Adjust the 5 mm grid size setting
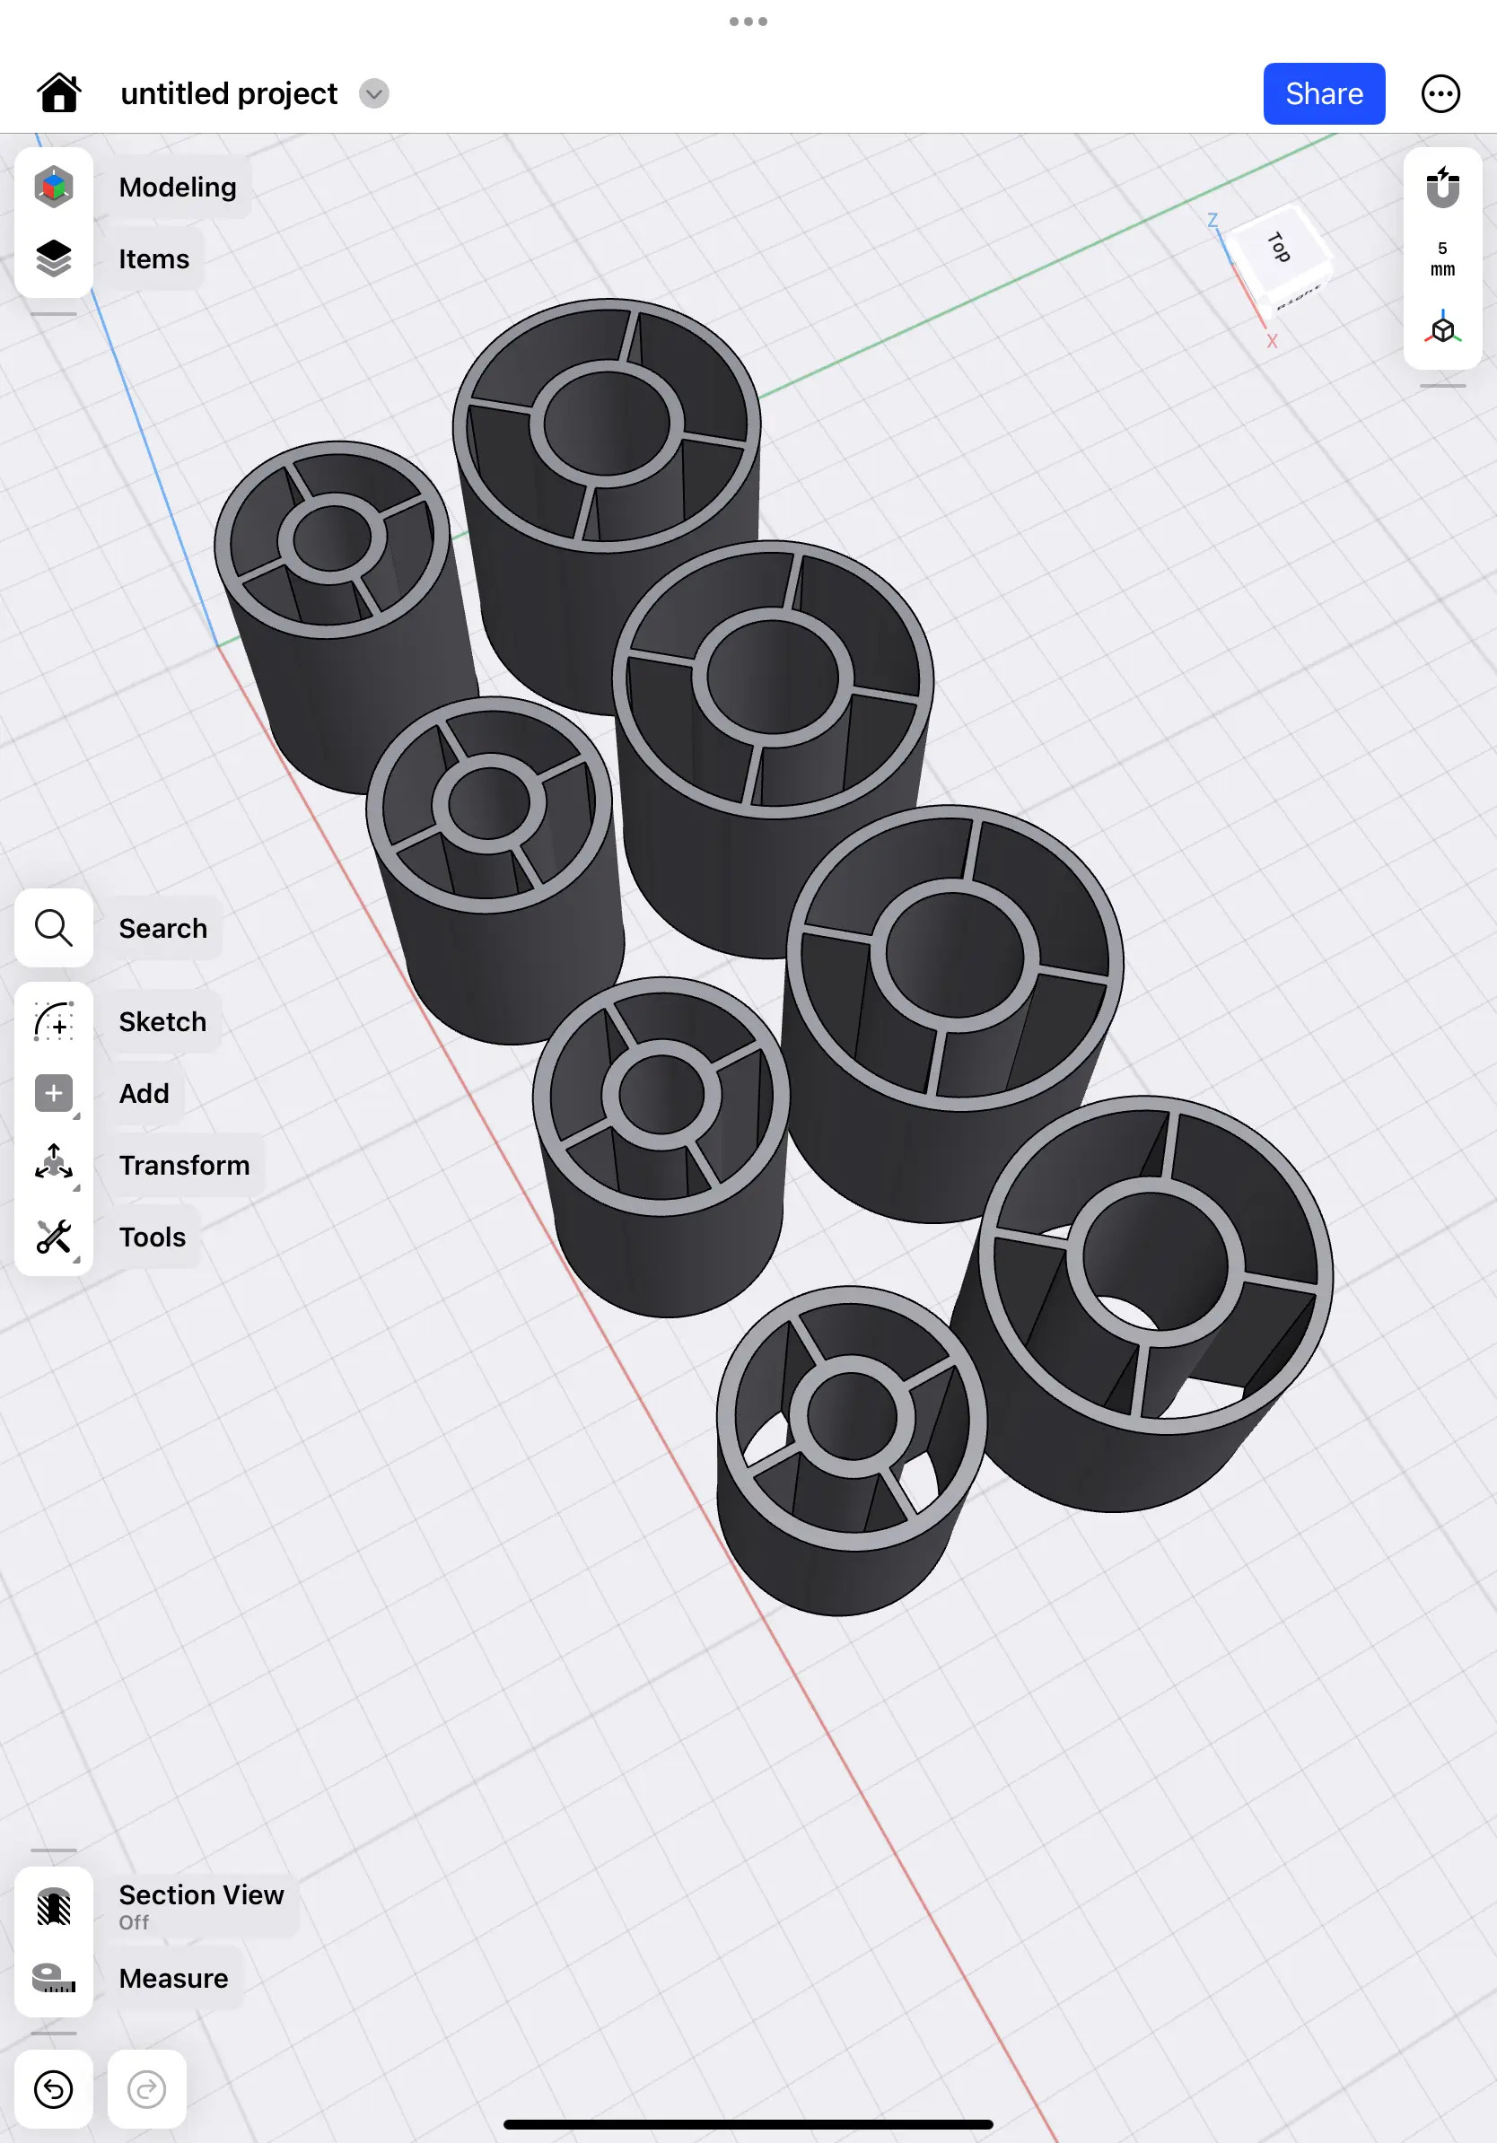Screen dimensions: 1497x2143 [1442, 259]
